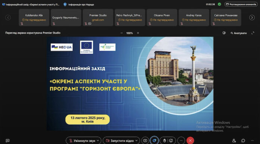Screen dimensions: 260x144
Task: Click muted mic icon on Grygoriy Naumovets tile
Action: click(54, 24)
